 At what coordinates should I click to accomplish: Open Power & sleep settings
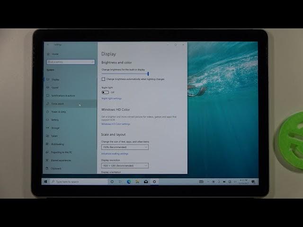(x=71, y=112)
